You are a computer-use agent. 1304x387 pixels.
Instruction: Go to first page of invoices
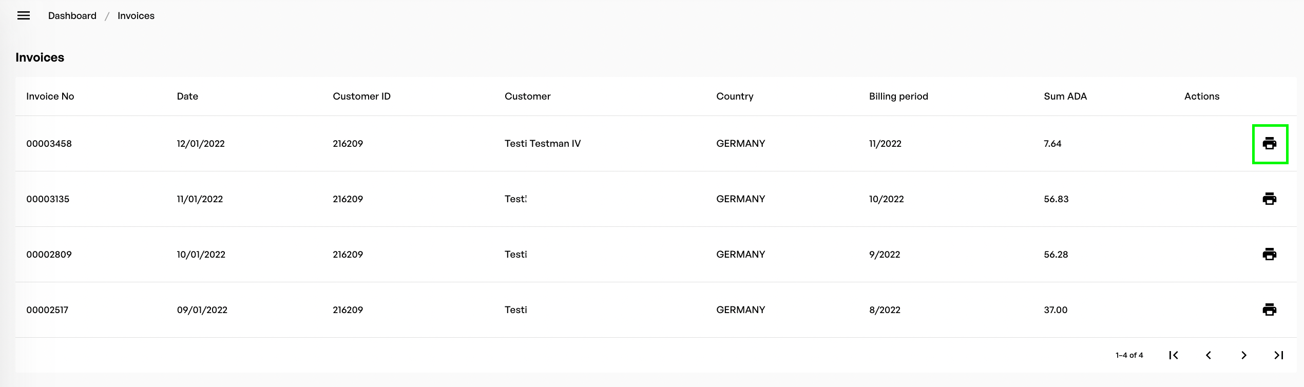tap(1174, 355)
